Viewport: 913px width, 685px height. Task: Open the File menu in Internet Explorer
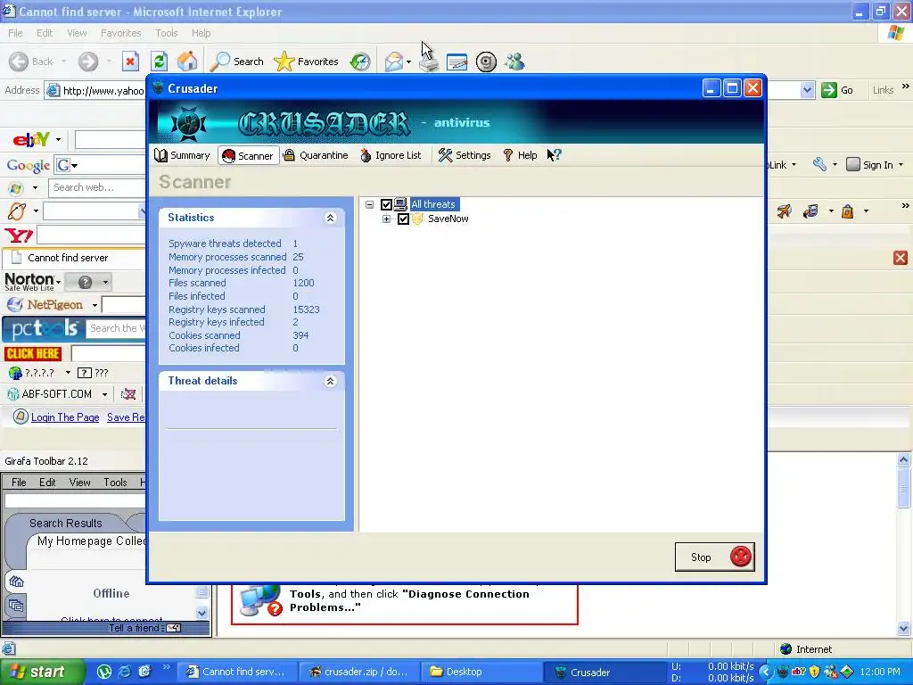15,33
